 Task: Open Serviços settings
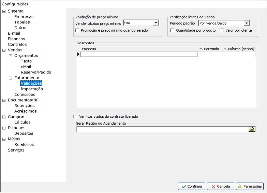pyautogui.click(x=16, y=150)
